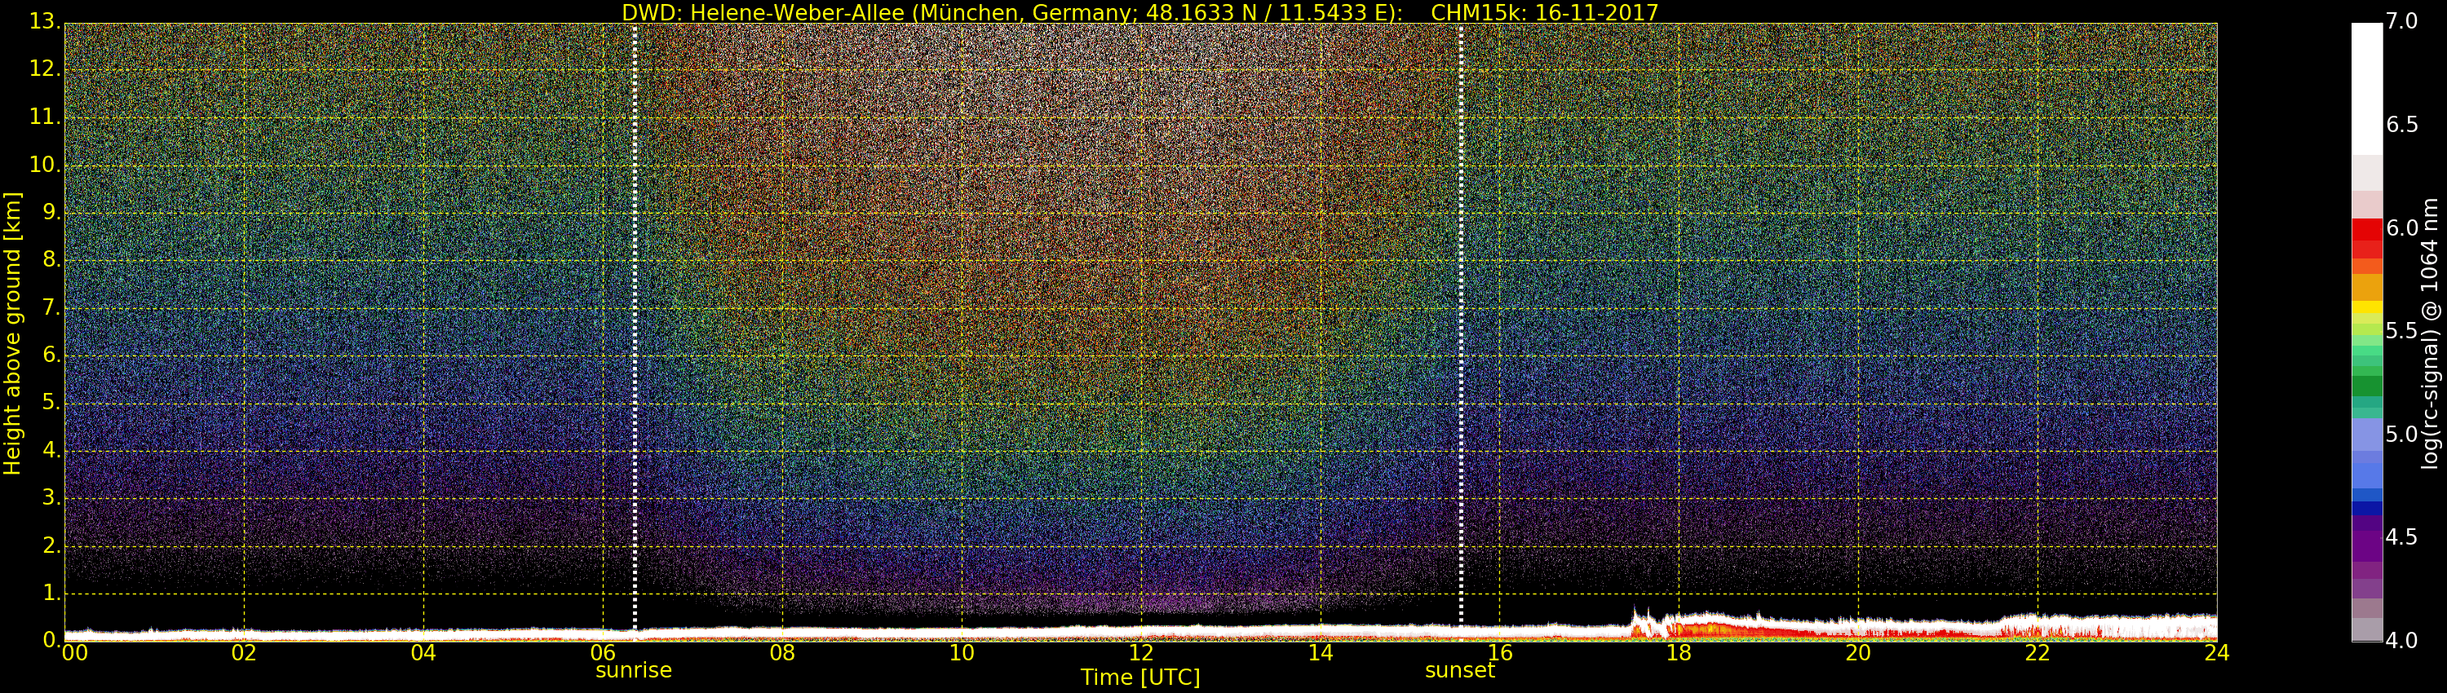2447x693 pixels.
Task: Click the colorbar '6.5' value label
Action: 2402,126
